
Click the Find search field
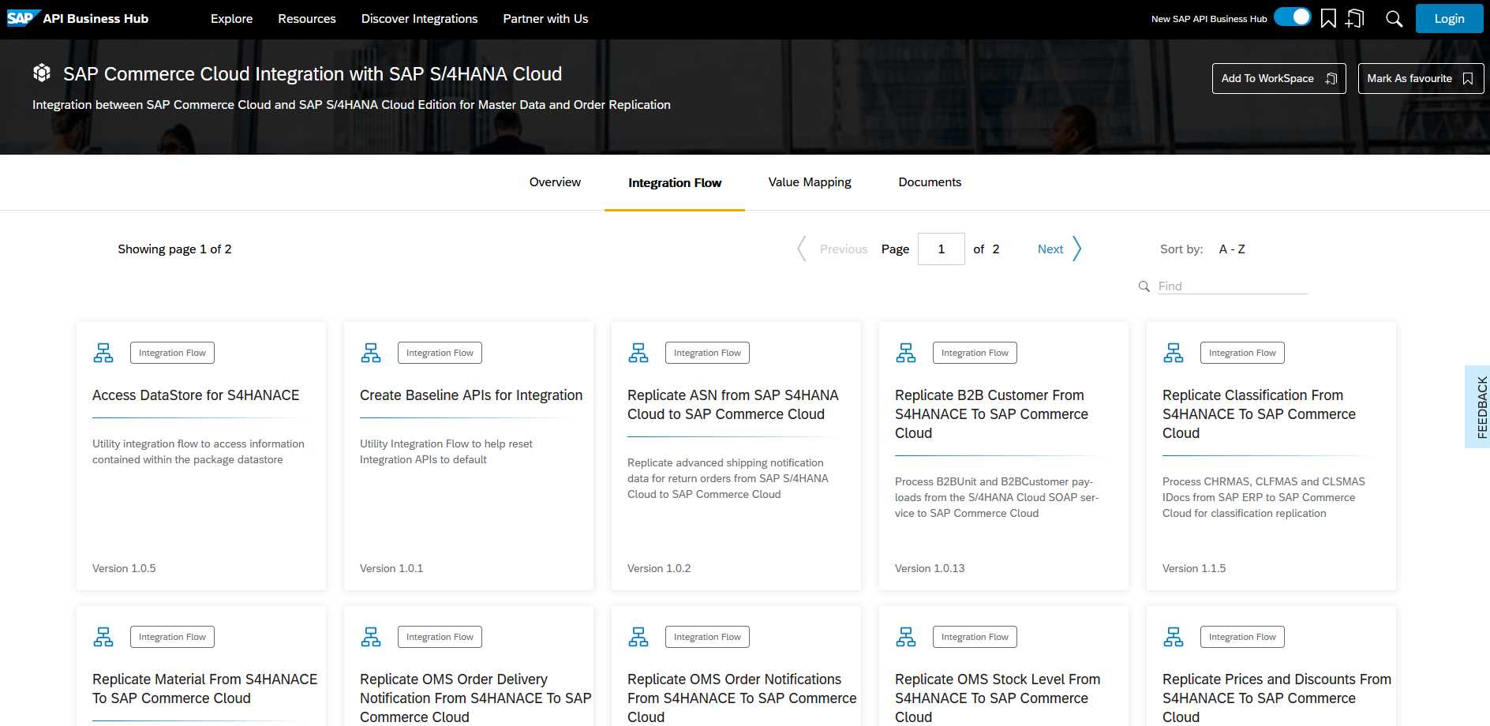pos(1233,286)
